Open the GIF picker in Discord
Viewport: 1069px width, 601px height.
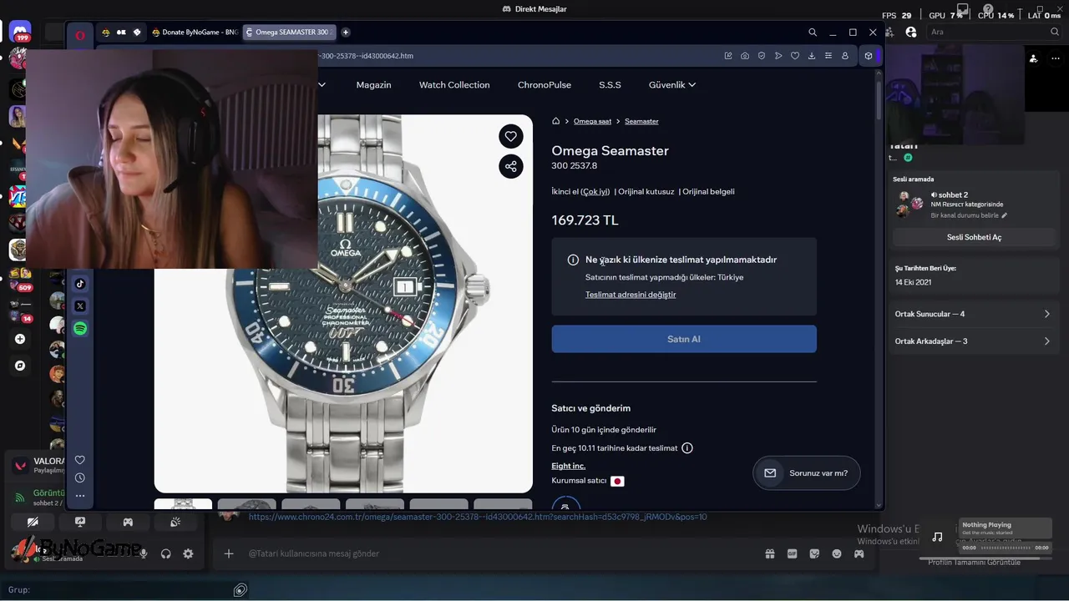click(793, 553)
